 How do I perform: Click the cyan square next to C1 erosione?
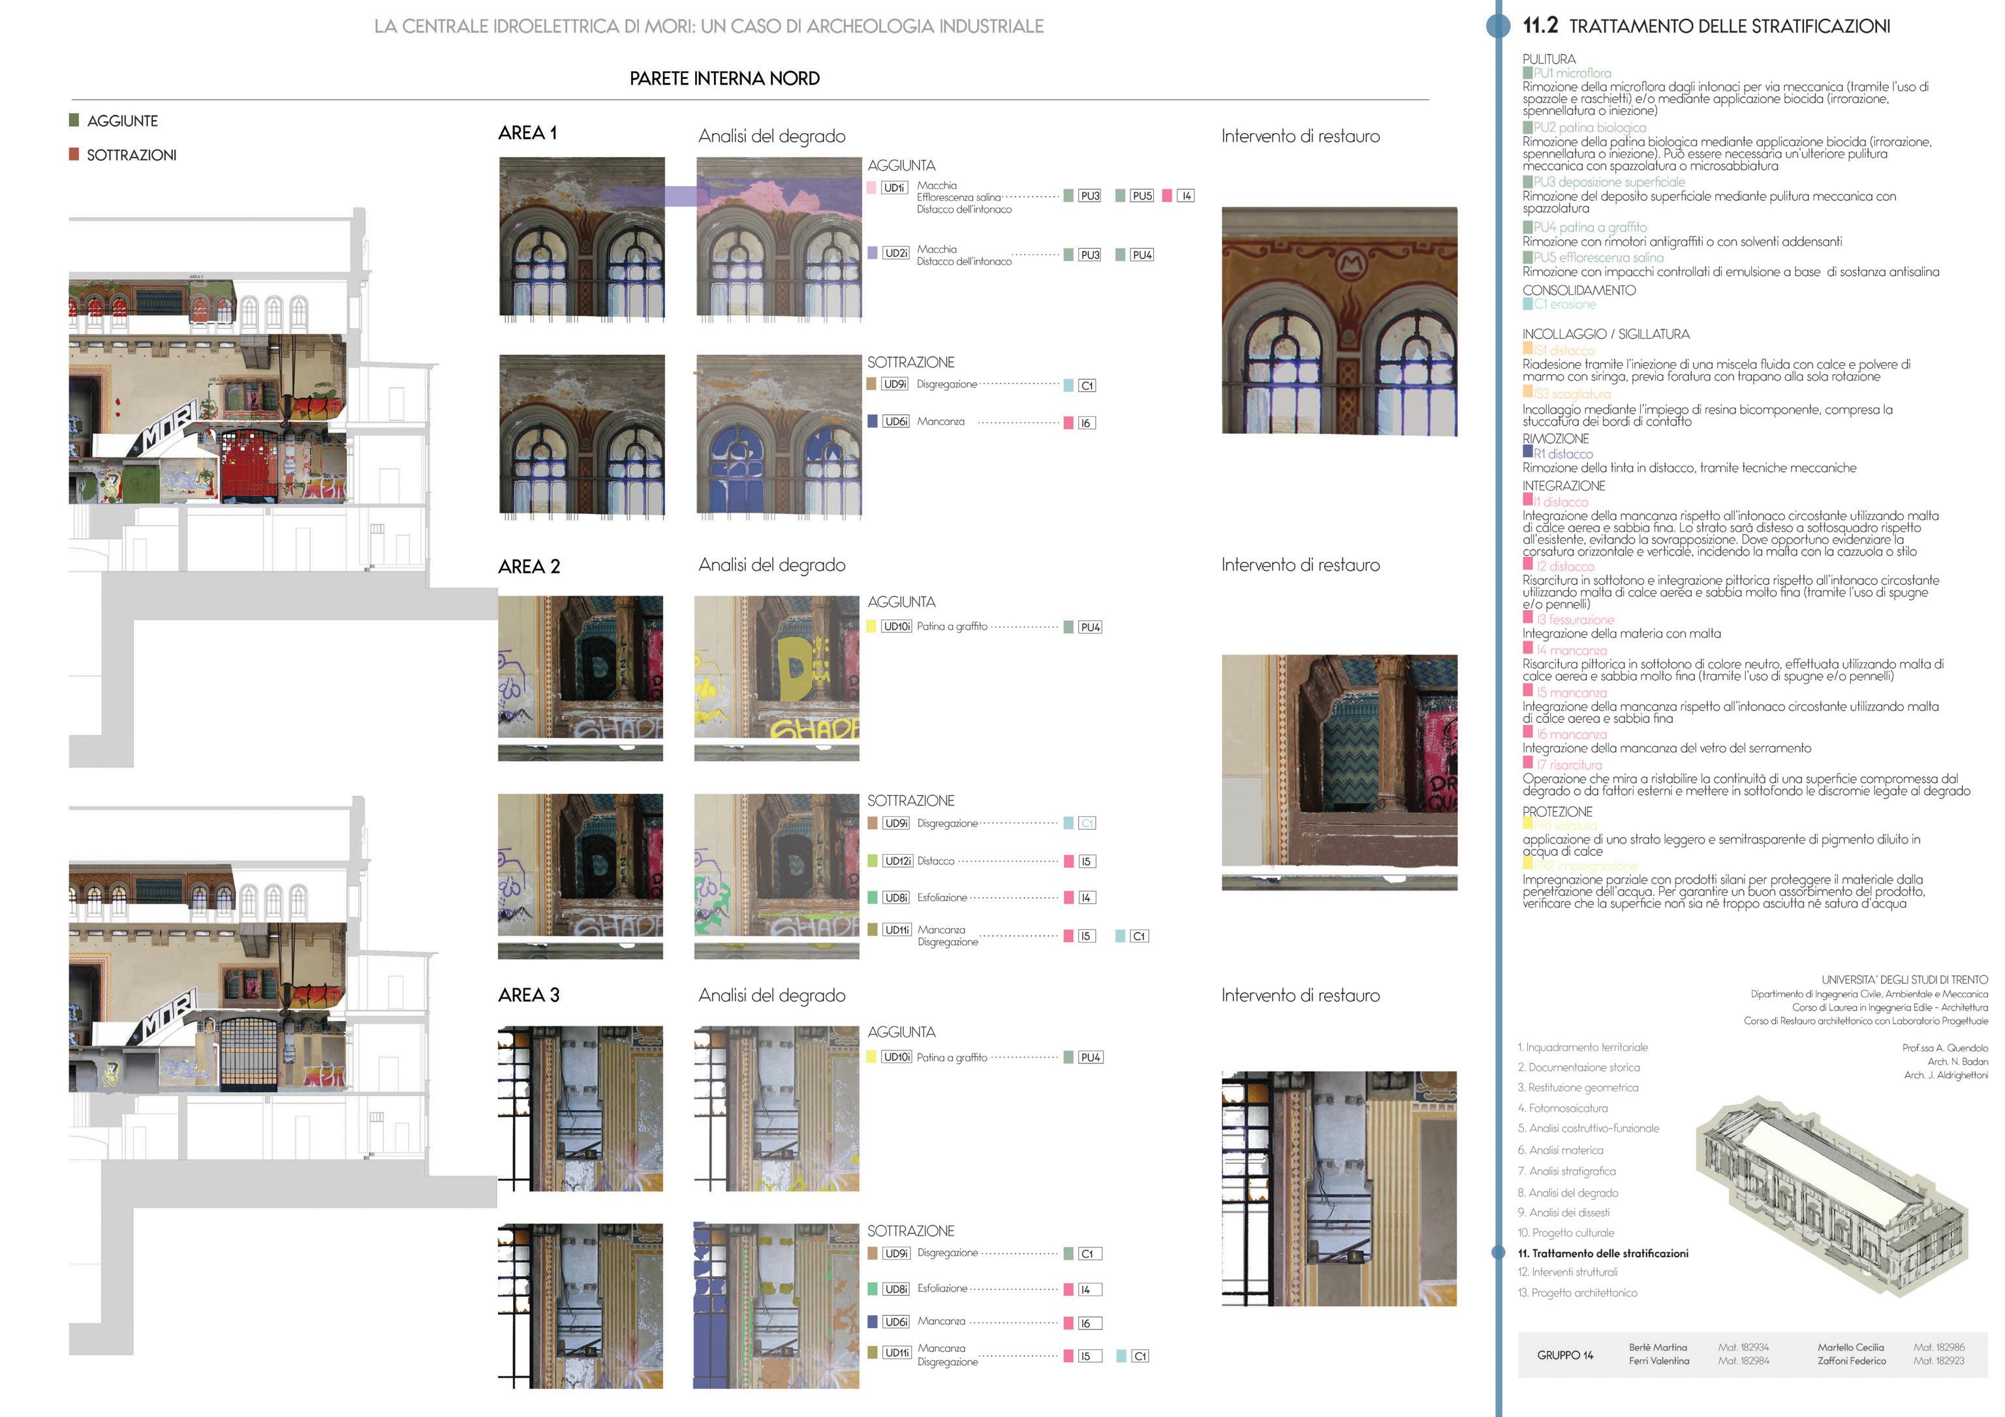[x=1527, y=304]
